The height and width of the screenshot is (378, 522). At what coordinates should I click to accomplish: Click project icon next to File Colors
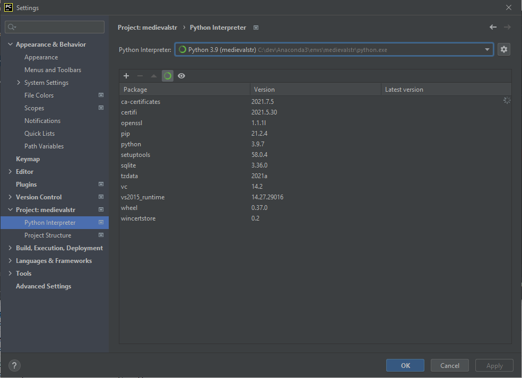pyautogui.click(x=101, y=95)
